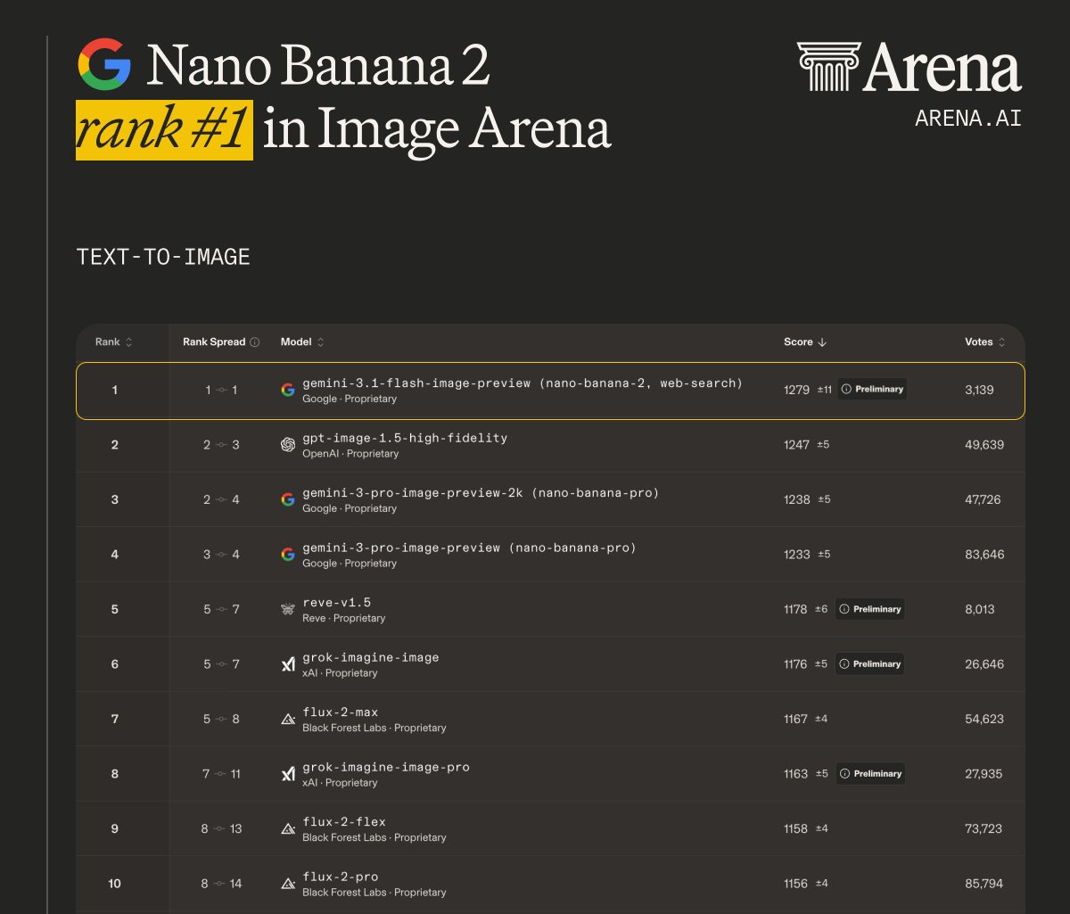Click the Preliminary badge on the gemini-3.1-flash row
Image resolution: width=1070 pixels, height=914 pixels.
tap(872, 389)
